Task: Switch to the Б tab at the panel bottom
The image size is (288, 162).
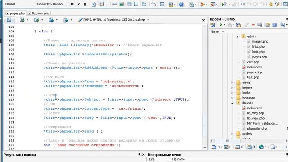Action: [x=239, y=147]
